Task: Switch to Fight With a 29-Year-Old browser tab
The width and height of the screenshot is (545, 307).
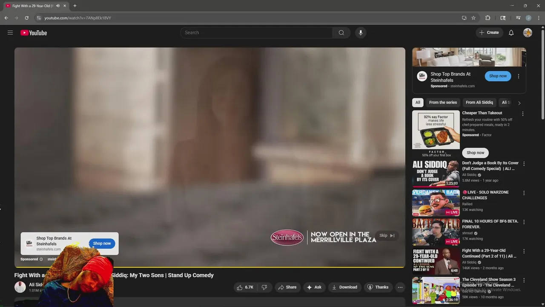Action: coord(33,6)
